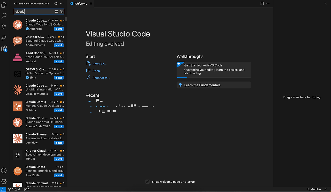Select the Welcome tab

[80, 4]
